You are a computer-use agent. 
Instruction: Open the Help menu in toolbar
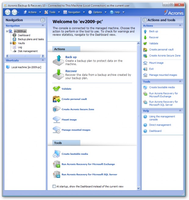(117, 12)
